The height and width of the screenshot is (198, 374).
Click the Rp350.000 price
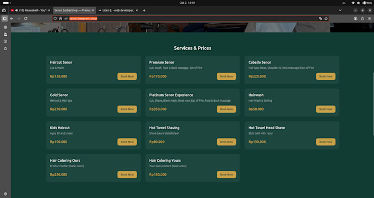158,109
